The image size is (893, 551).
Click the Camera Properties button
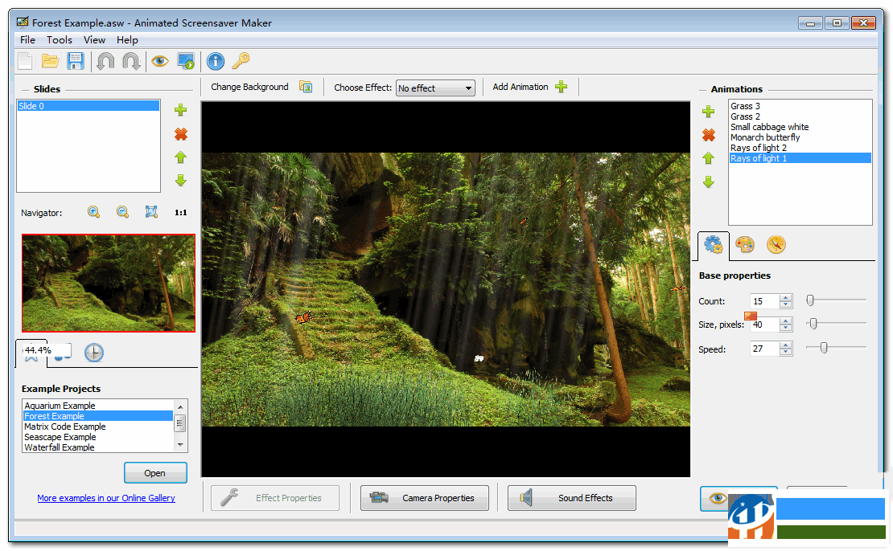[x=424, y=498]
